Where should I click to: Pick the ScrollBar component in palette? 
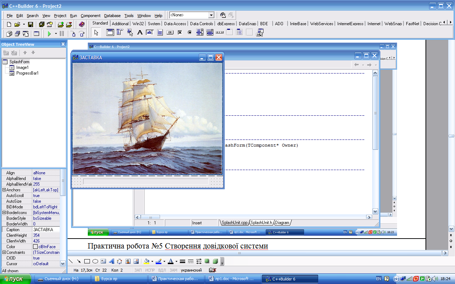pyautogui.click(x=220, y=33)
